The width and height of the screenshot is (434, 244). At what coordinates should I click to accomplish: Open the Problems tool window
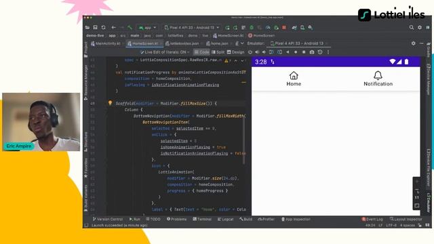176,219
